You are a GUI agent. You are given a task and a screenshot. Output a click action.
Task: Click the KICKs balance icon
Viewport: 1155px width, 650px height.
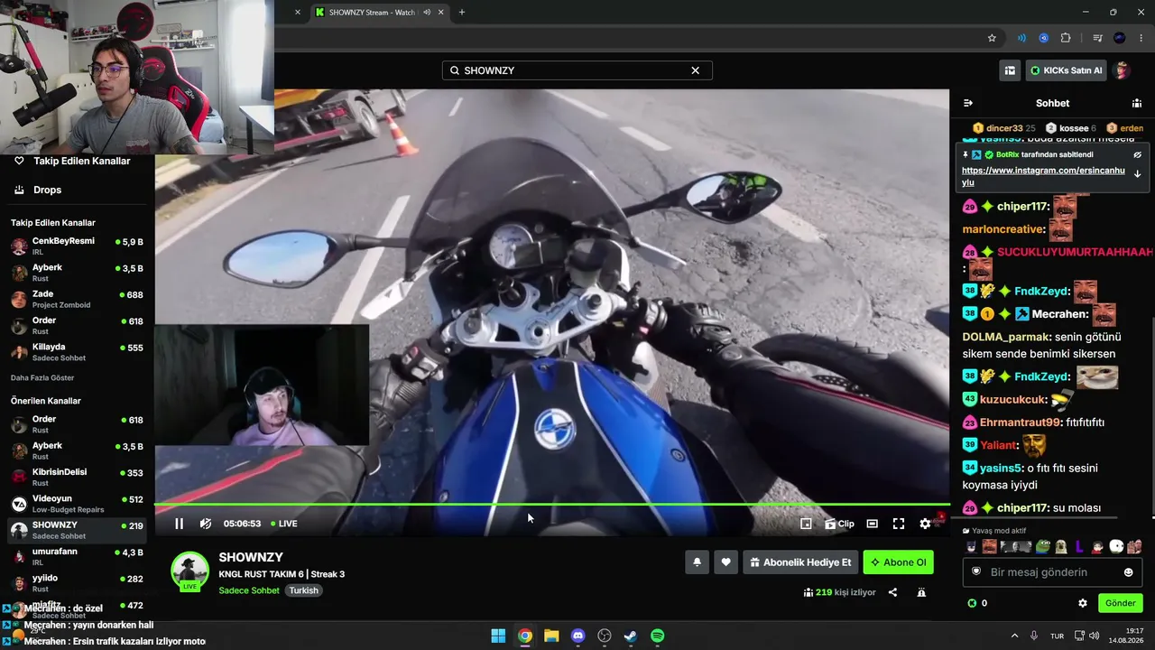tap(972, 603)
